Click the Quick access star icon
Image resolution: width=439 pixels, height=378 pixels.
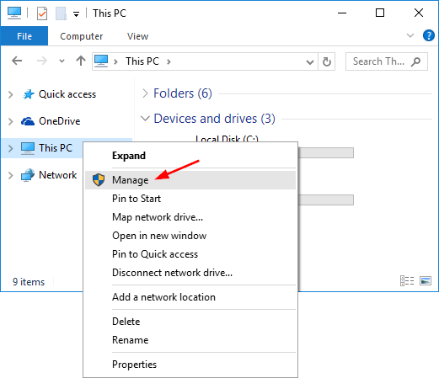(29, 94)
